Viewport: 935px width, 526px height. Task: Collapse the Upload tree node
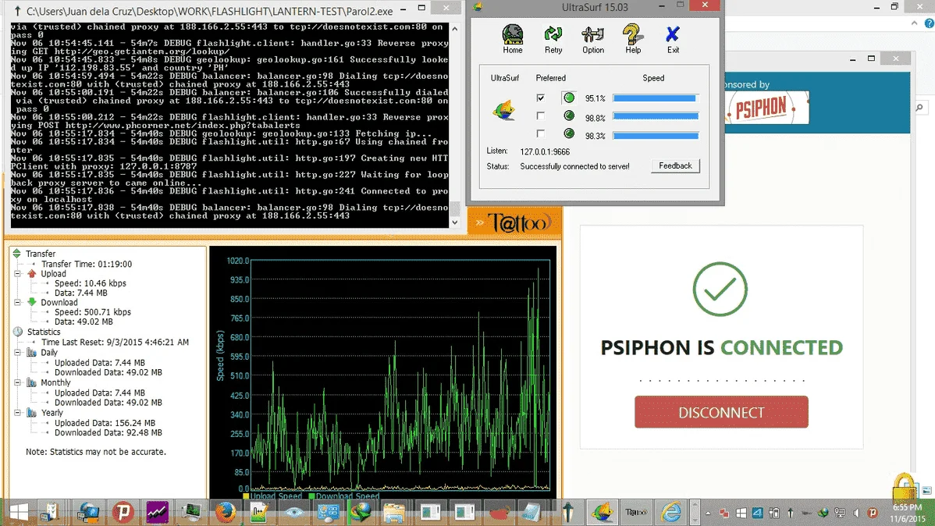pos(18,274)
